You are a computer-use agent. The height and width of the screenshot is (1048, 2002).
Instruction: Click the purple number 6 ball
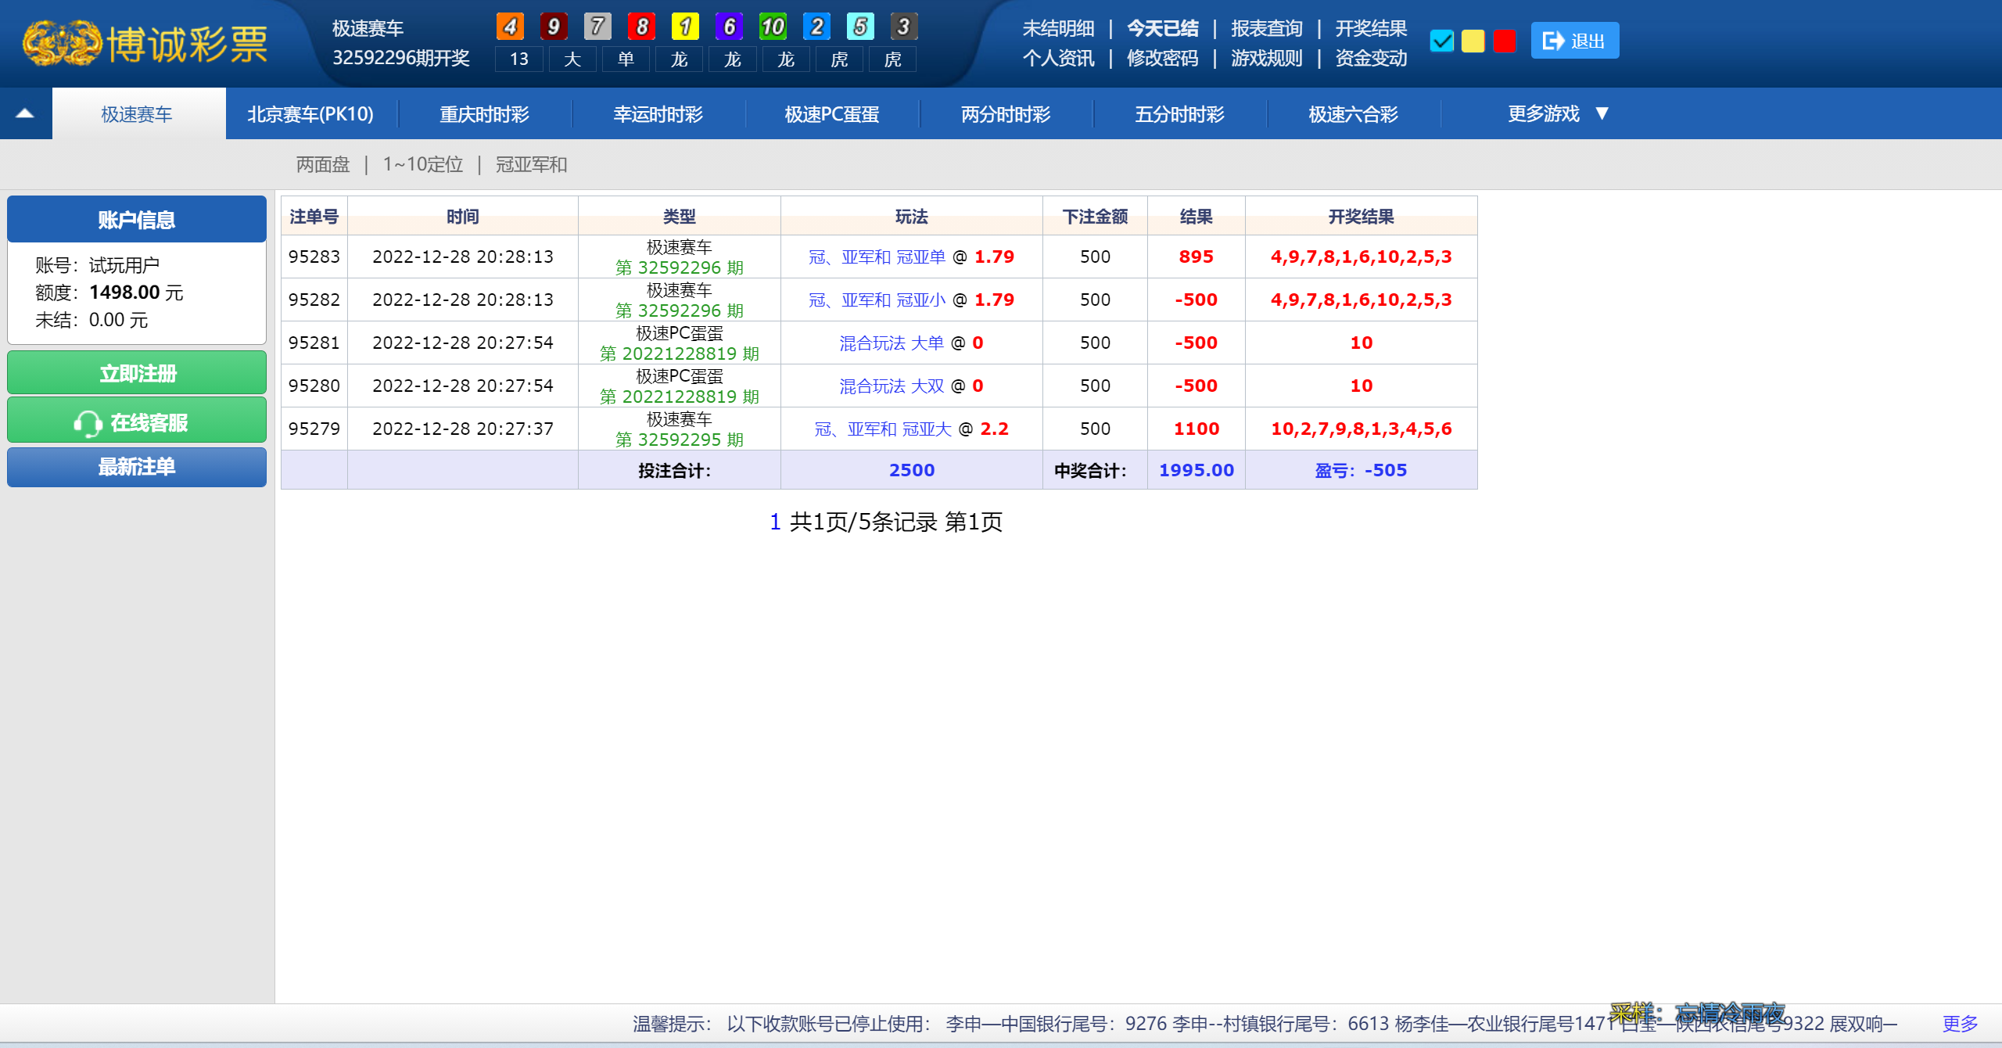tap(729, 27)
